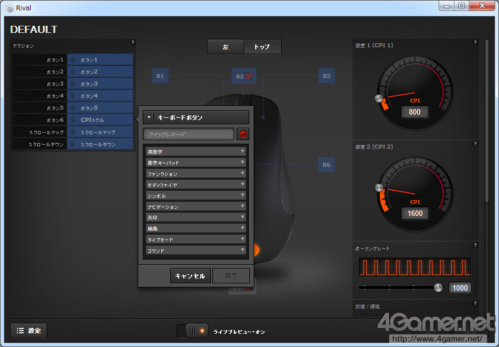This screenshot has height=347, width=499.
Task: Click the B3 color indicator square
Action: click(x=249, y=76)
